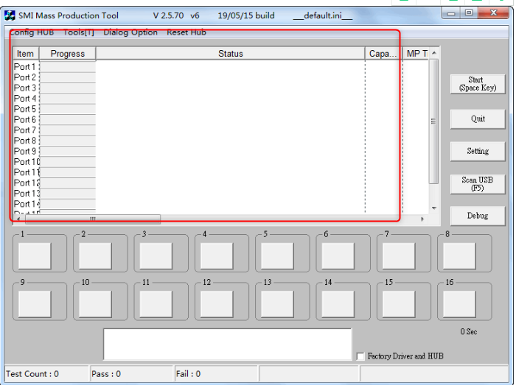The width and height of the screenshot is (516, 385).
Task: Click port slot 11 box
Action: [x=156, y=304]
